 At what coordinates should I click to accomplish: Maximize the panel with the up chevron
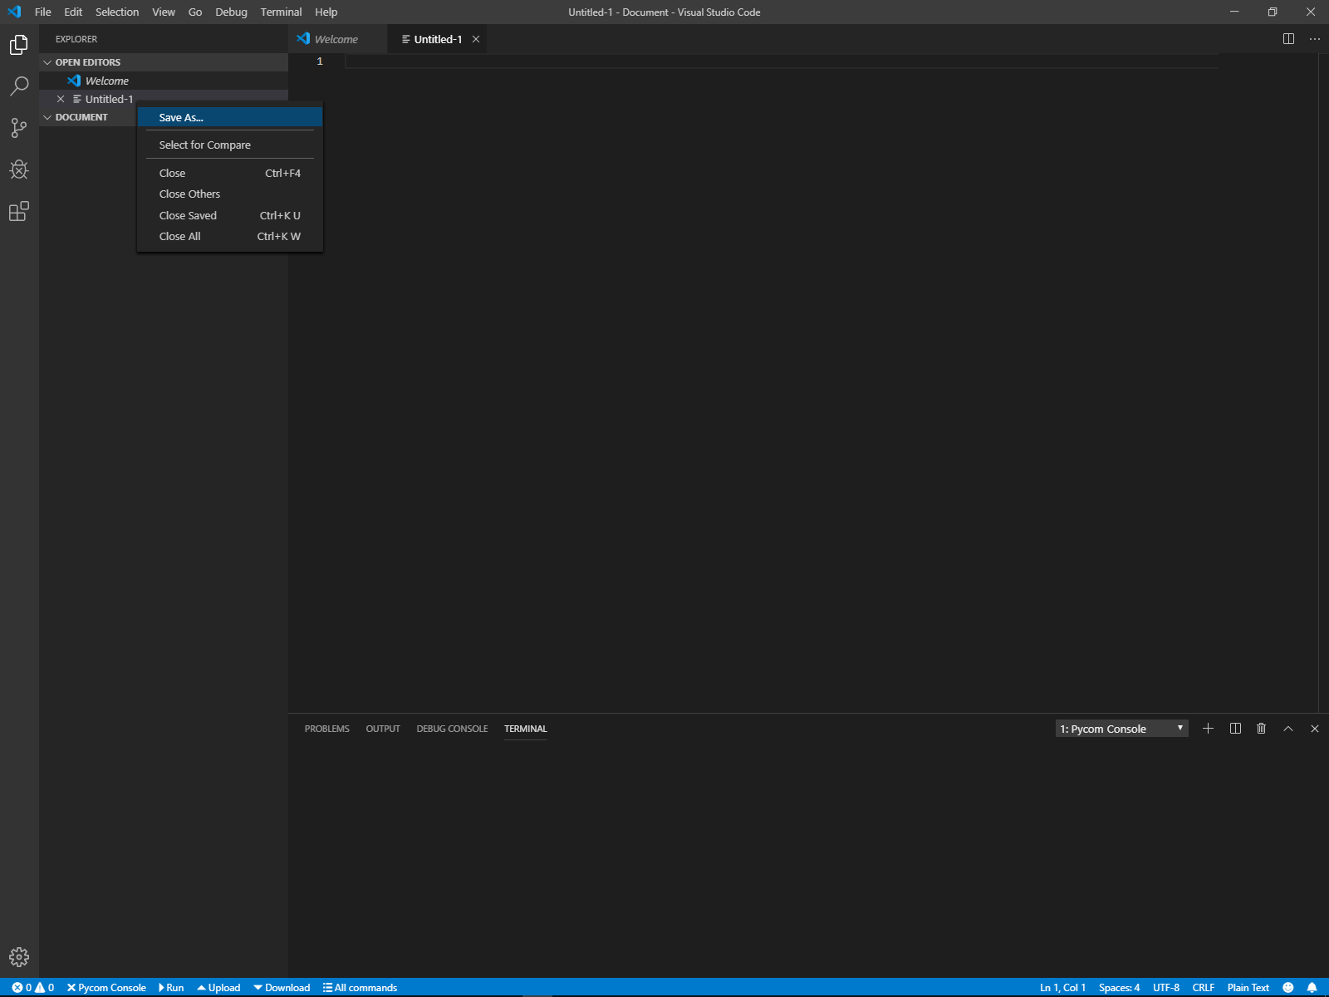click(x=1288, y=729)
